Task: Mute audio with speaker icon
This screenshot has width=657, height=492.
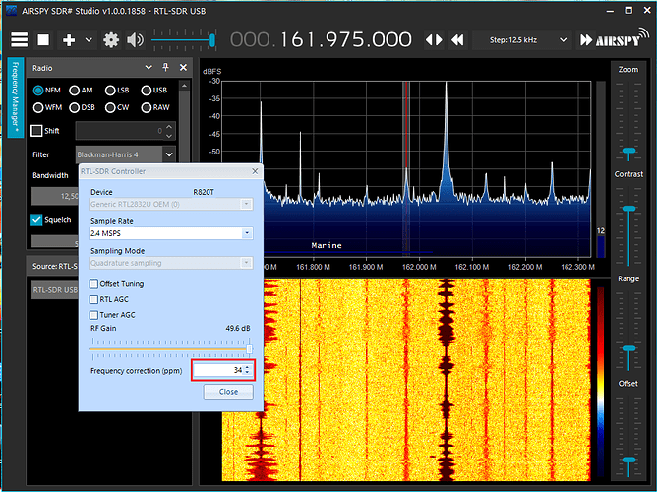Action: (135, 40)
